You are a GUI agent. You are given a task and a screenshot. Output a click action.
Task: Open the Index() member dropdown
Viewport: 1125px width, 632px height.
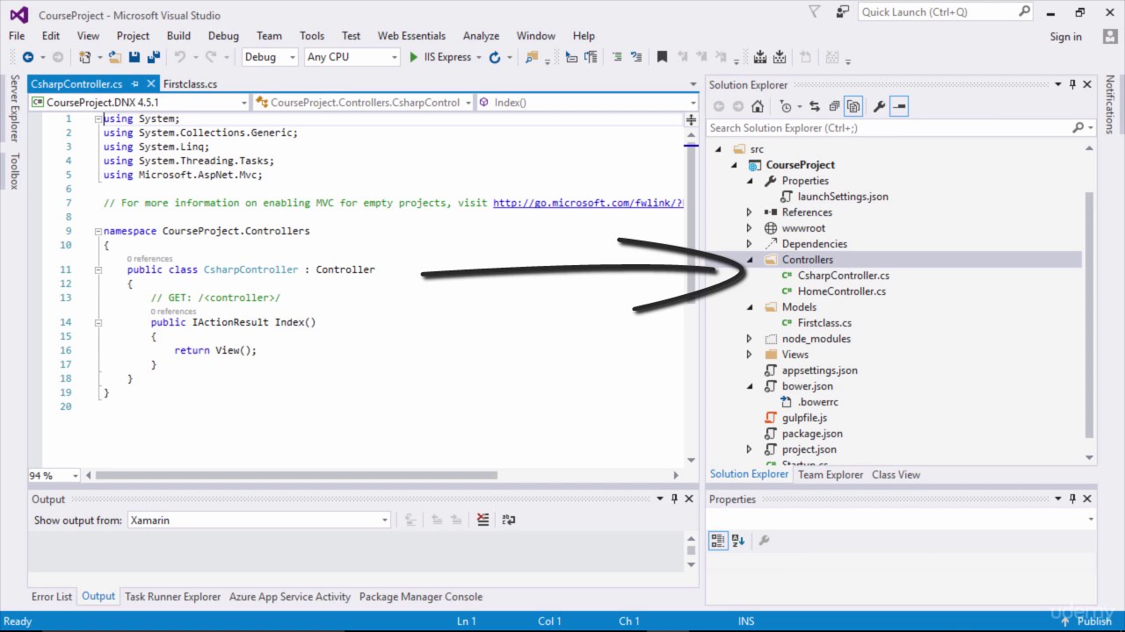point(587,103)
